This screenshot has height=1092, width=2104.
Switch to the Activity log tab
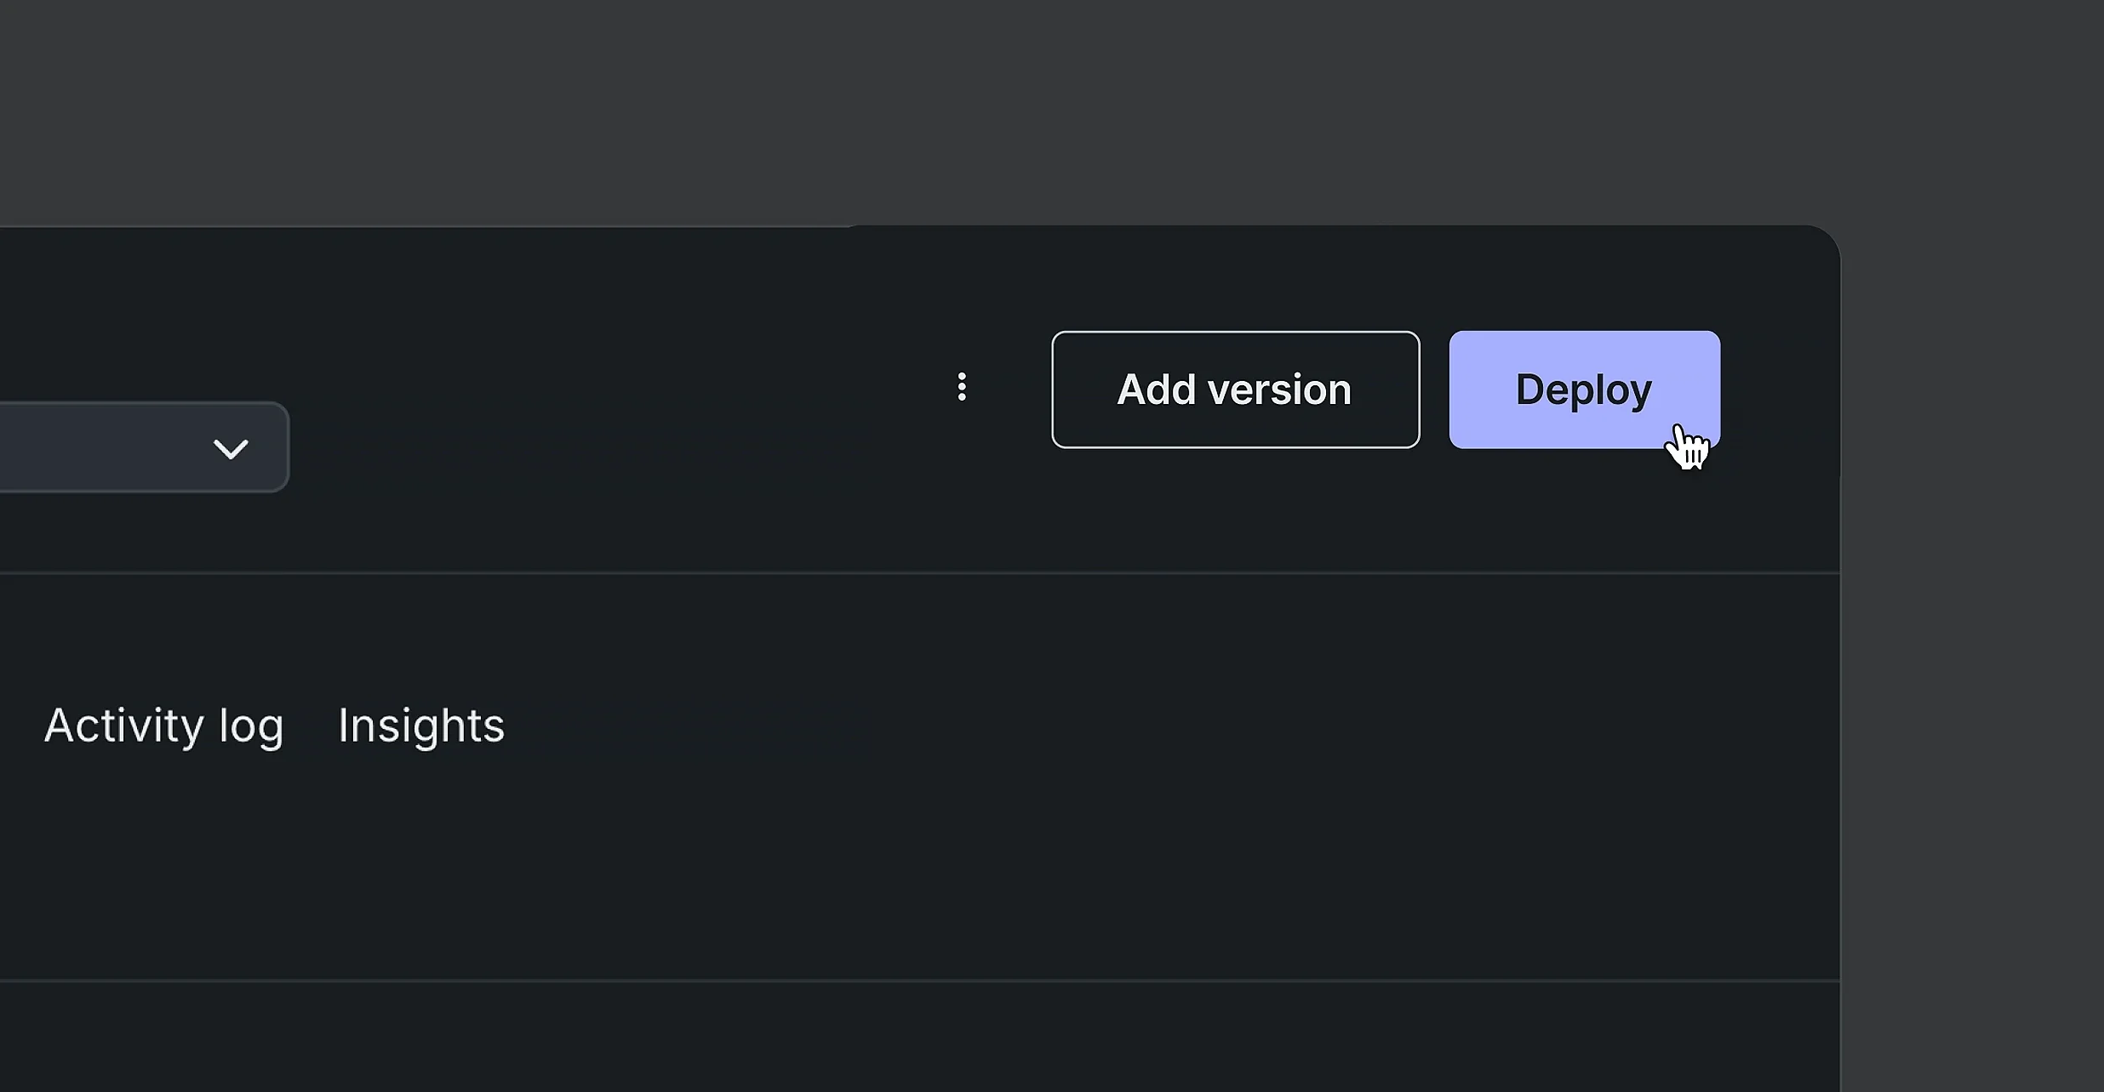163,726
